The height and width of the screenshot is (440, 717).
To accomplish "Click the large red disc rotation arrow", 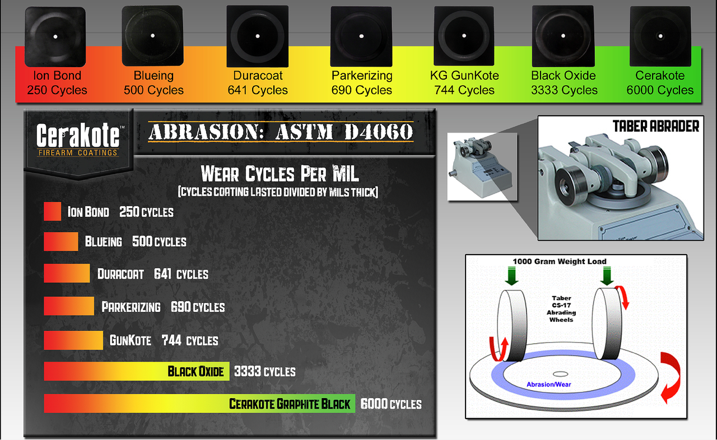I will (671, 377).
